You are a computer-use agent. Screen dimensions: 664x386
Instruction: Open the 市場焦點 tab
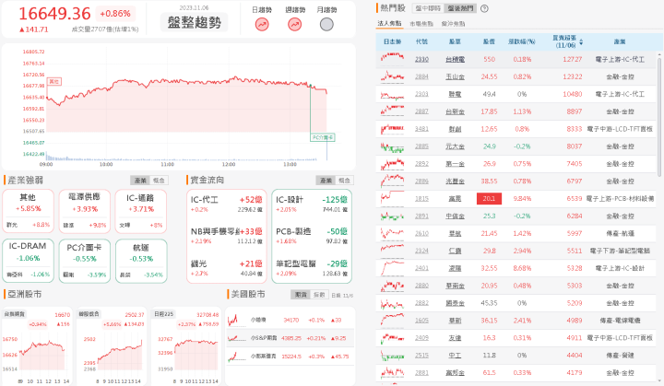coord(421,23)
